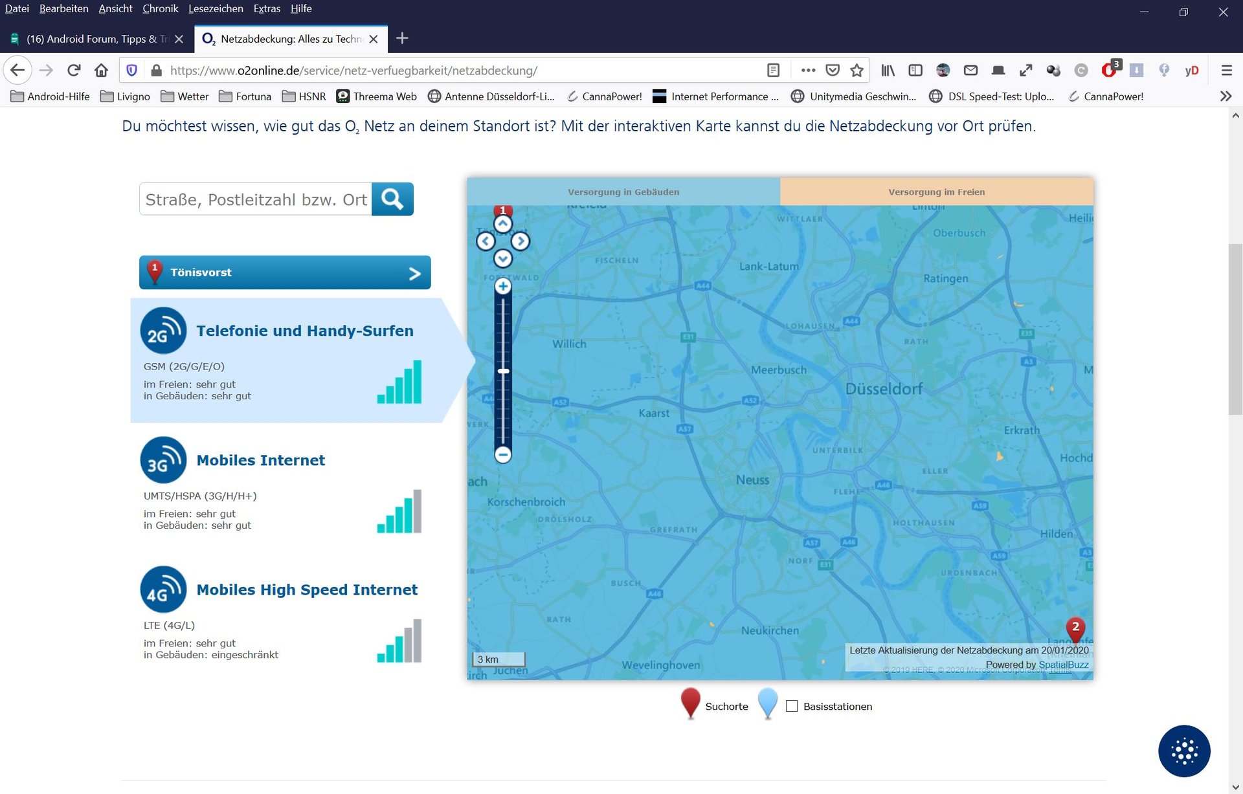
Task: Click the page vertical scrollbar thumb
Action: coord(1235,329)
